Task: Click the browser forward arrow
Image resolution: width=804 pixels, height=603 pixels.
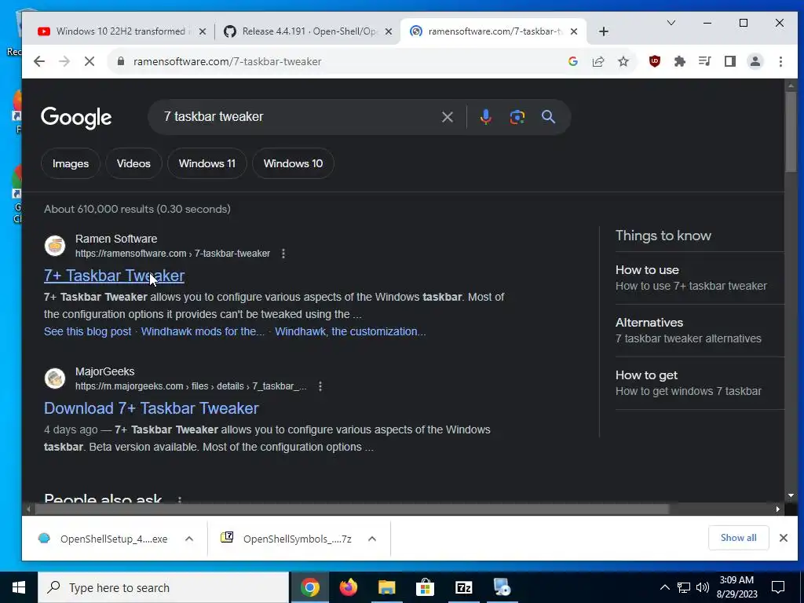Action: click(x=64, y=61)
